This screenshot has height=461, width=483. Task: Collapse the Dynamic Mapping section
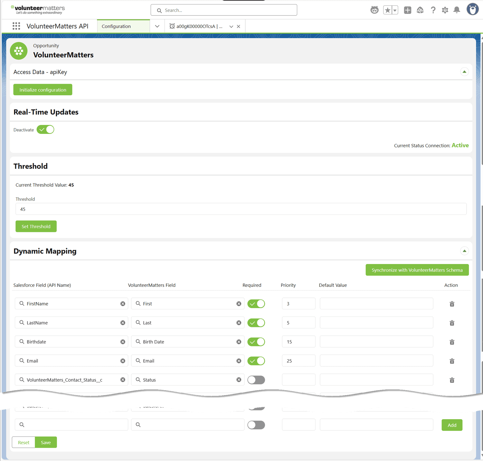click(x=464, y=251)
